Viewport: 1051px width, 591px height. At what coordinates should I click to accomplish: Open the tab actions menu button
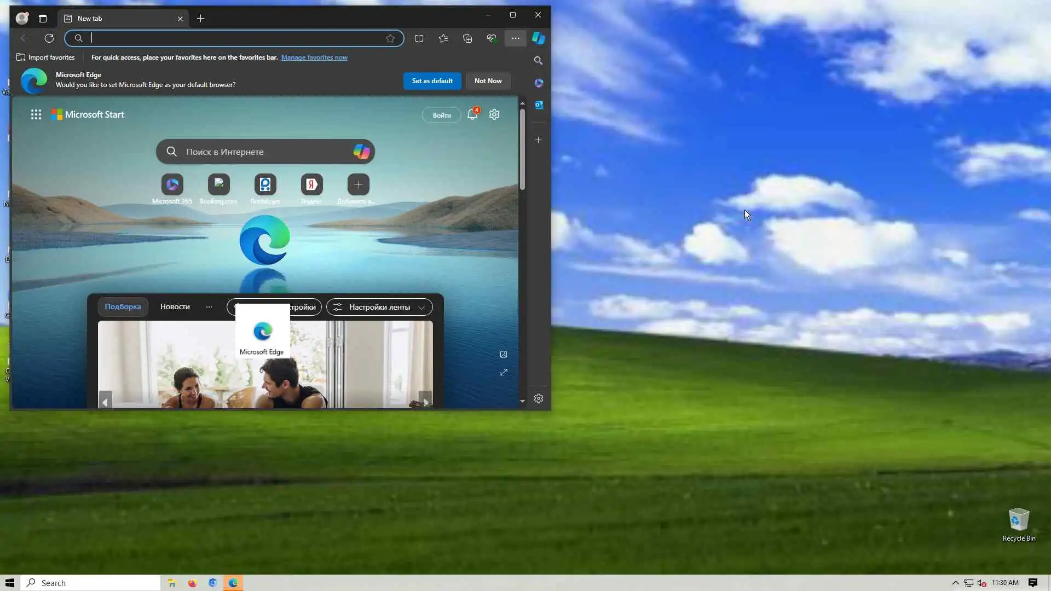43,19
